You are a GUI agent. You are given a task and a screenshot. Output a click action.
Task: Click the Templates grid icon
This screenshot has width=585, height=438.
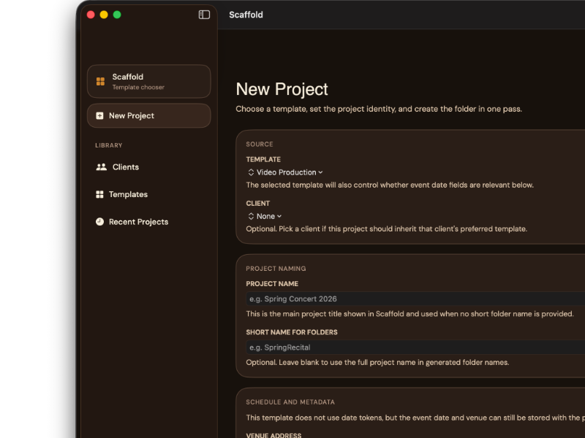tap(99, 194)
